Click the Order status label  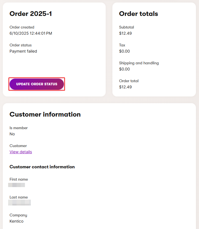[x=20, y=45]
